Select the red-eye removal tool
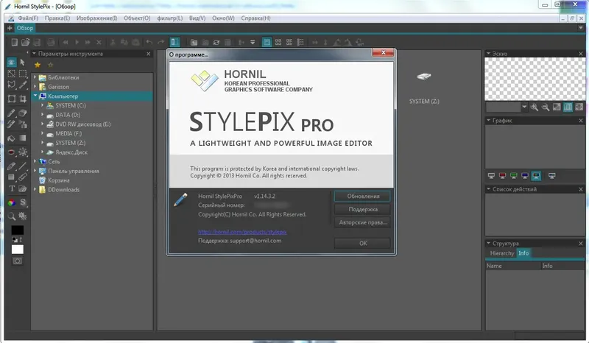Viewport: 589px width, 343px height. 11,152
